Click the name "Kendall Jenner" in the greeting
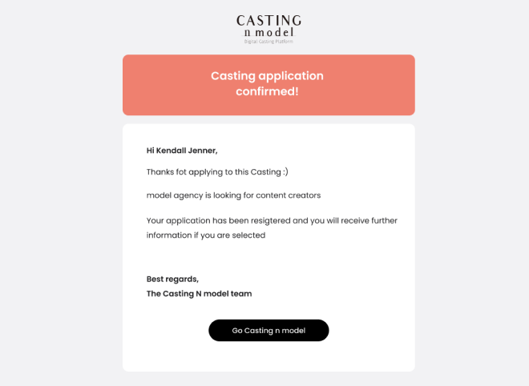The height and width of the screenshot is (386, 529). (187, 150)
